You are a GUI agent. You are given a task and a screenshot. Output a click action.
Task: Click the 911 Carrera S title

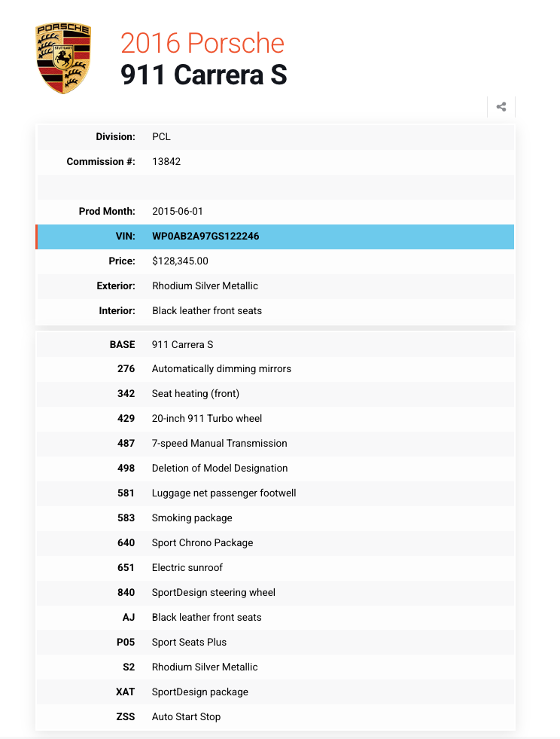click(204, 75)
